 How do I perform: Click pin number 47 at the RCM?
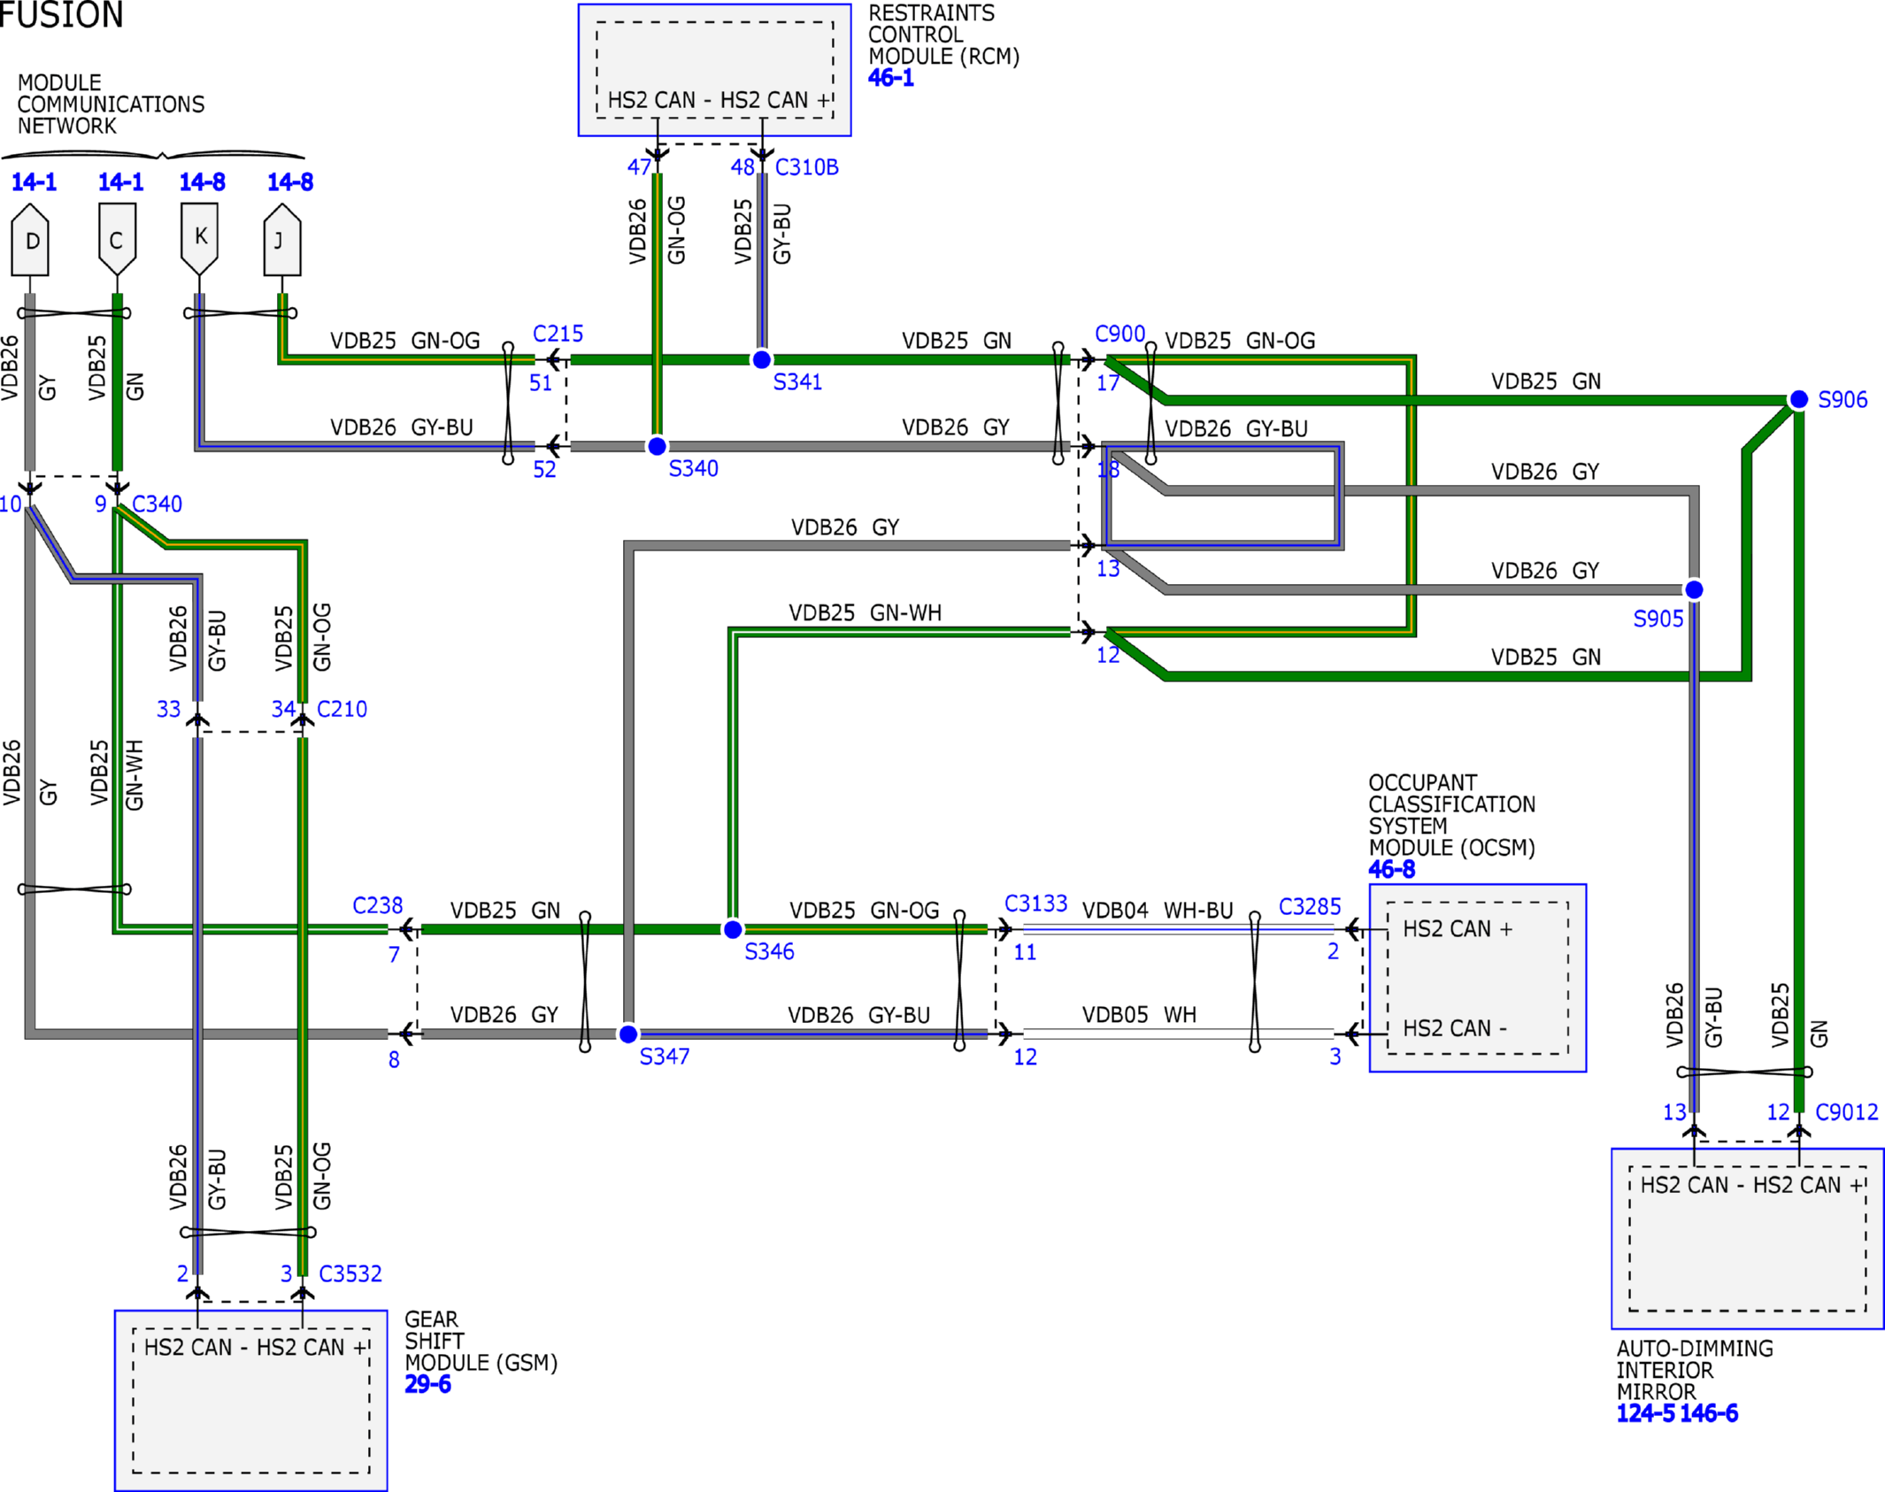(x=640, y=167)
